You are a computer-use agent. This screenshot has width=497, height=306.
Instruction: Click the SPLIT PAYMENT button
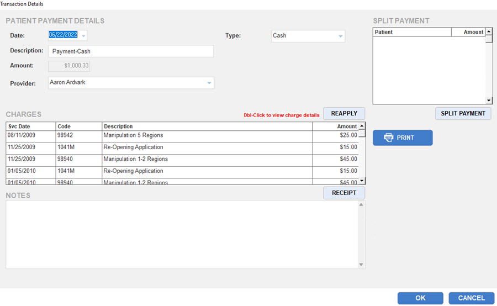pos(463,113)
